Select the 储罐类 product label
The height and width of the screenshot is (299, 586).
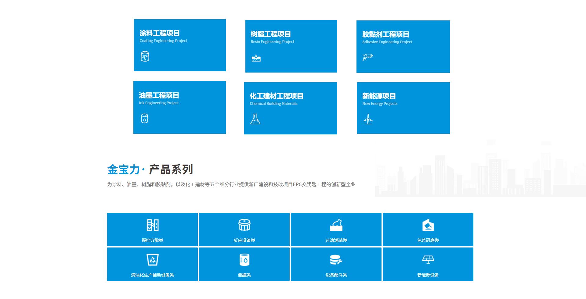[x=244, y=275]
